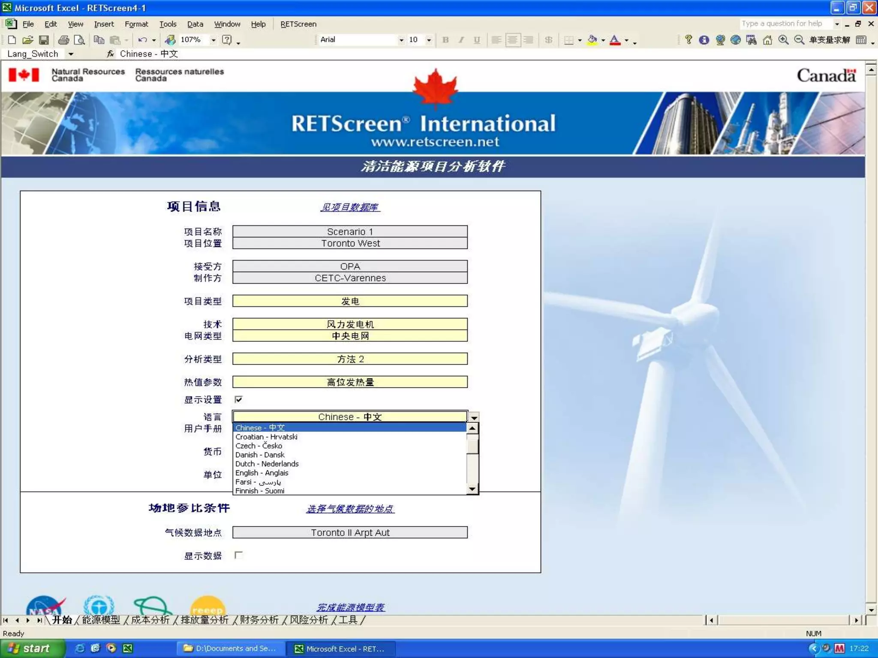This screenshot has width=878, height=658.
Task: Click the 单变量求解 toolbar button
Action: click(x=829, y=40)
